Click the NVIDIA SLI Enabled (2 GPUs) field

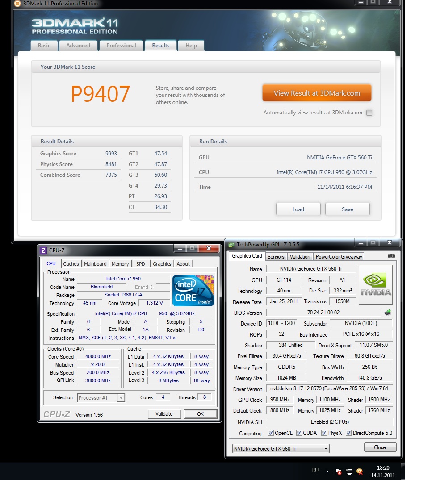[330, 422]
